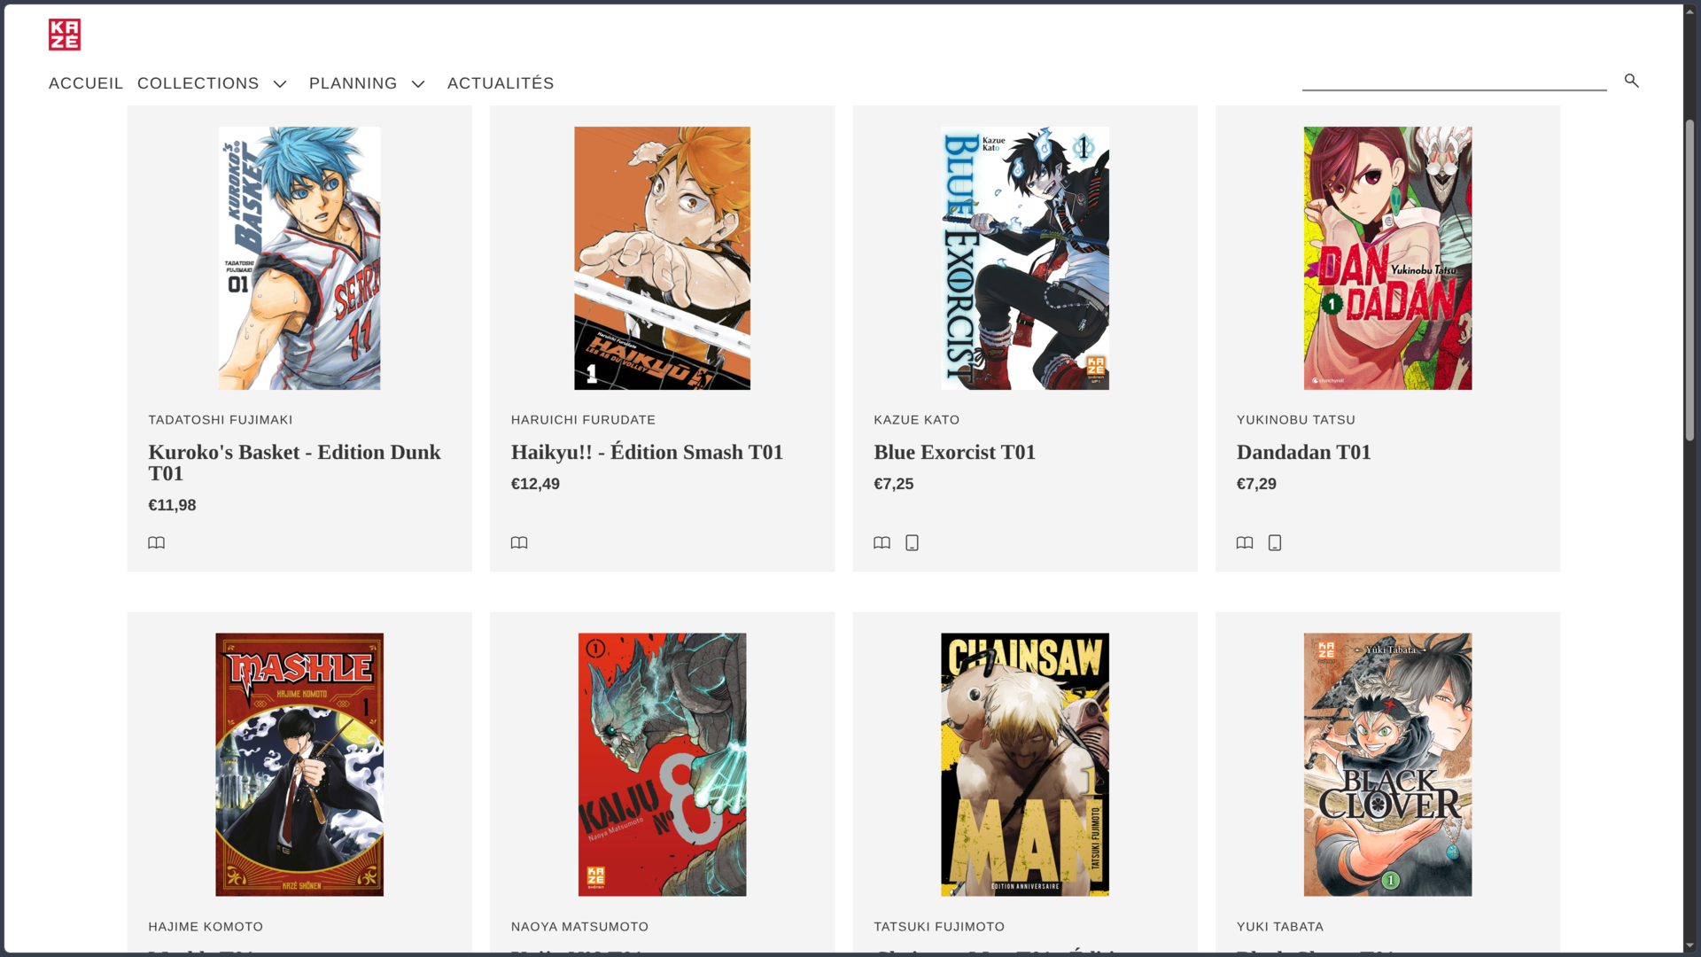Click Chainsaw Man cover image
Viewport: 1701px width, 957px height.
coord(1025,765)
